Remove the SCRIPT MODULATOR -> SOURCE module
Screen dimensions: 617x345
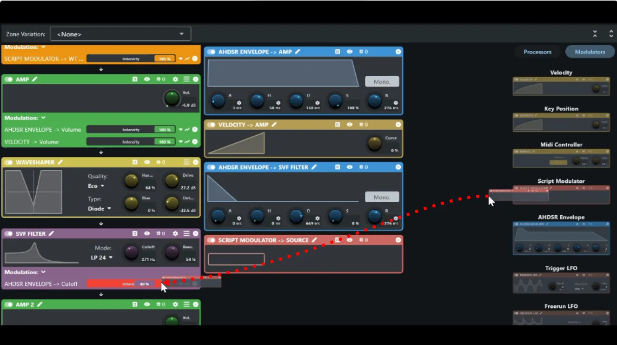(398, 240)
